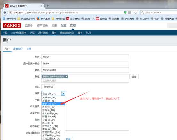Click the 选择 button next to groups
The width and height of the screenshot is (177, 140).
click(134, 77)
